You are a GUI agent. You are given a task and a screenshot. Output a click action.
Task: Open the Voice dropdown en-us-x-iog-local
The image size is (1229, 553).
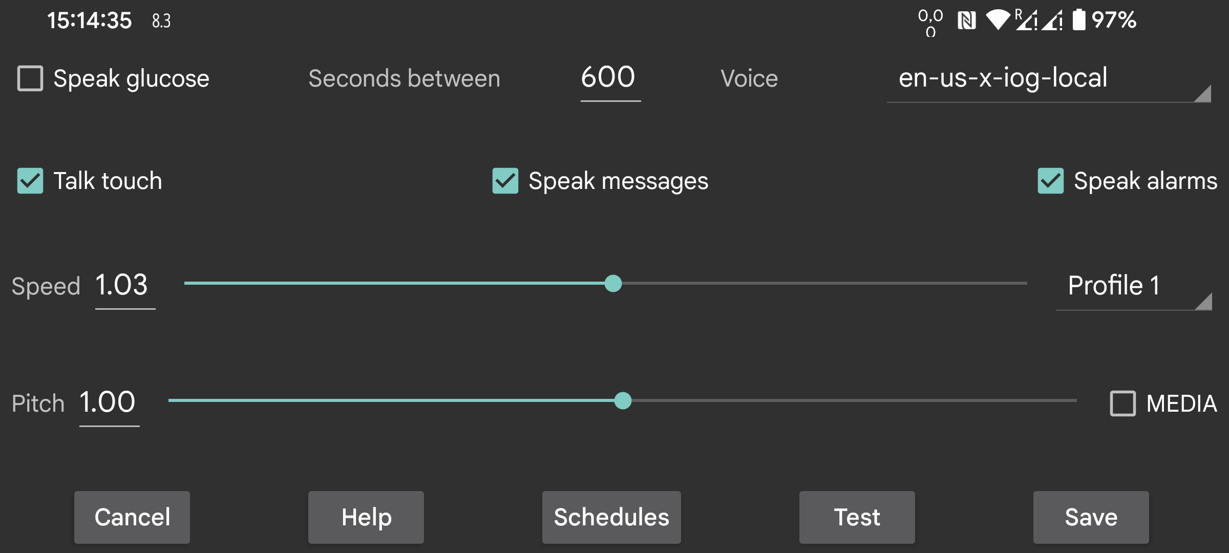[1048, 79]
